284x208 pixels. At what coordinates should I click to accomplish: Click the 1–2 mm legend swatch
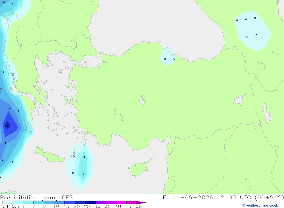28,202
